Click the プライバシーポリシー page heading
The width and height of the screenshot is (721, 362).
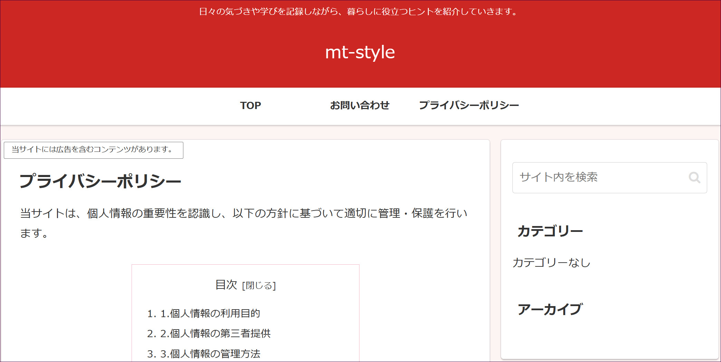pos(100,181)
